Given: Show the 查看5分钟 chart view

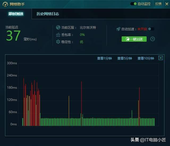Looking at the screenshot, I should click(x=125, y=58).
